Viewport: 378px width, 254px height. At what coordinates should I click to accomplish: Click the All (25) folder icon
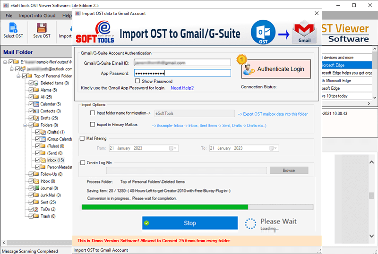point(36,97)
